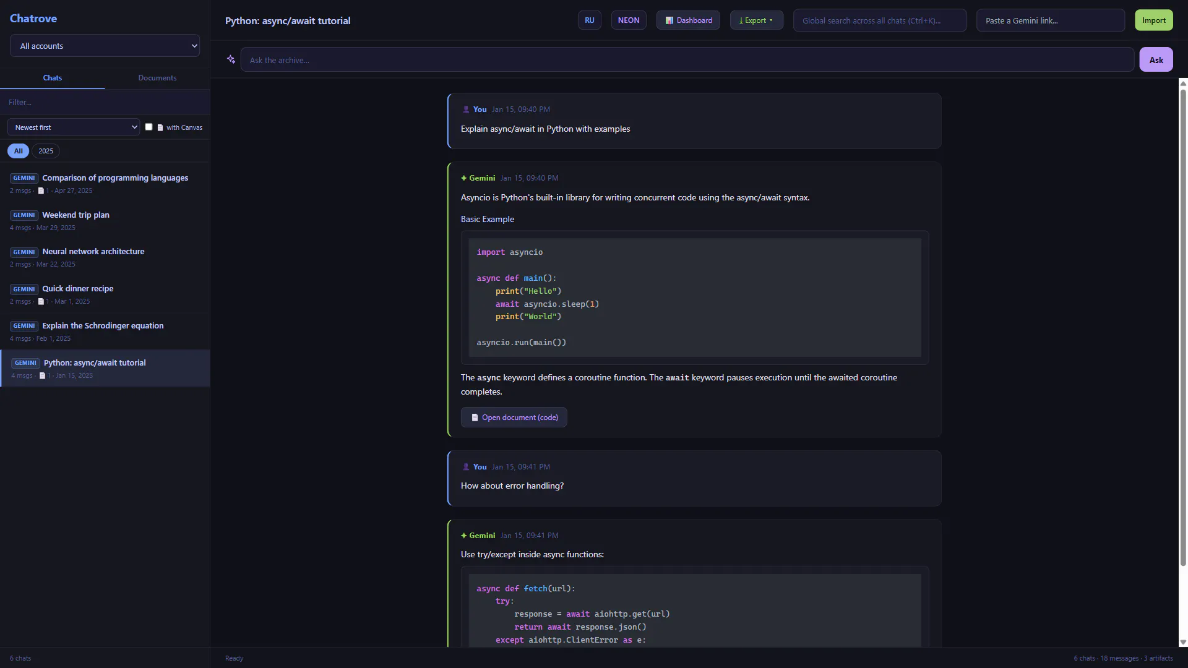This screenshot has width=1188, height=668.
Task: Select the "Python: async/await tutorial" chat in sidebar
Action: click(105, 369)
